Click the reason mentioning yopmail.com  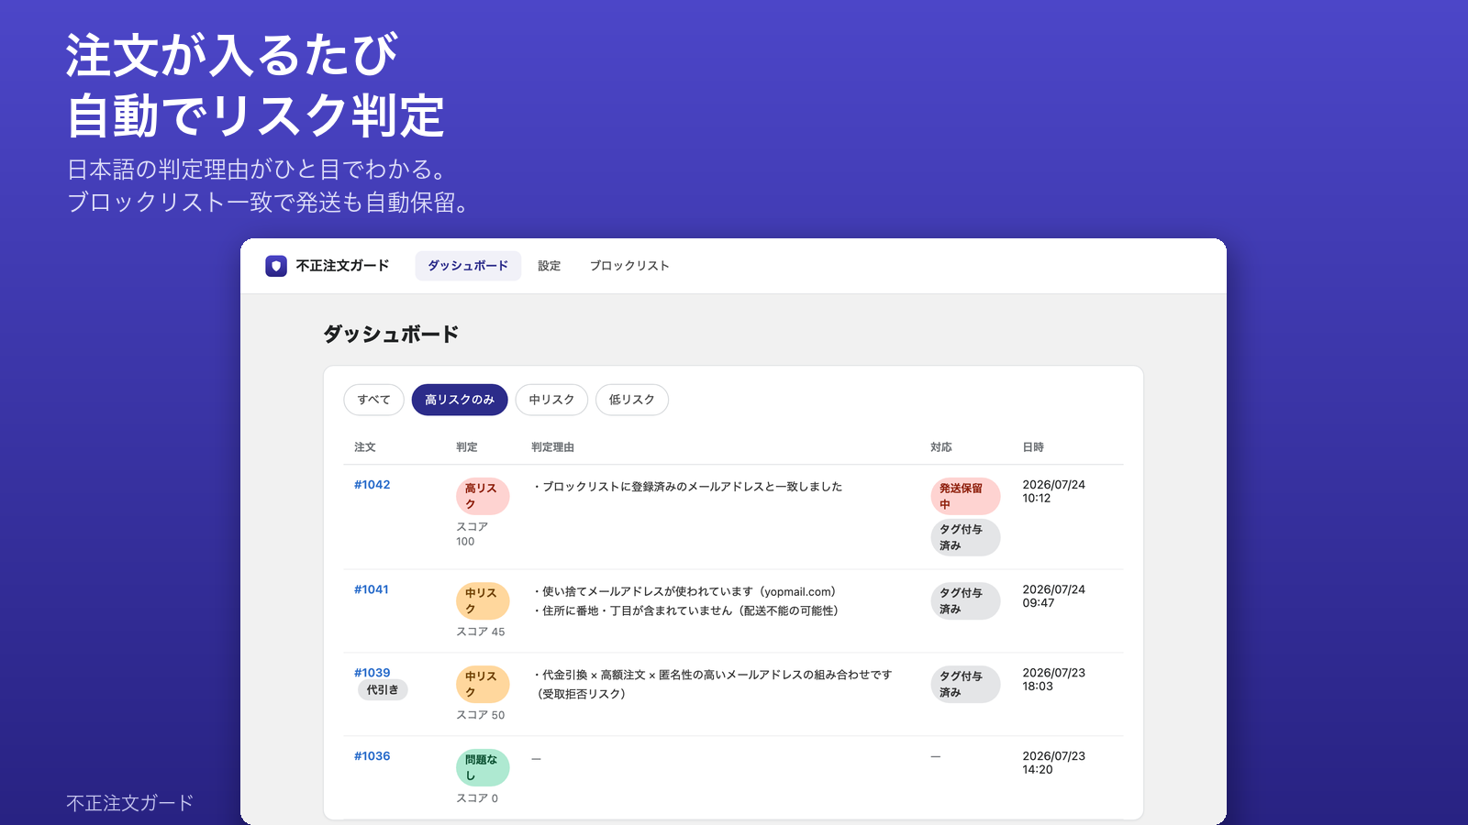(684, 592)
